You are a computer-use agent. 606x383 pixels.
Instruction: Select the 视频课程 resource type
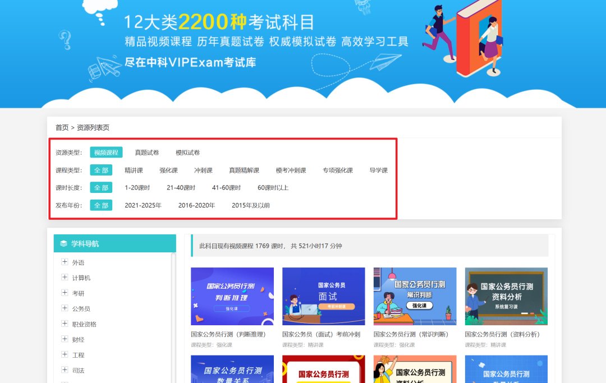tap(106, 153)
